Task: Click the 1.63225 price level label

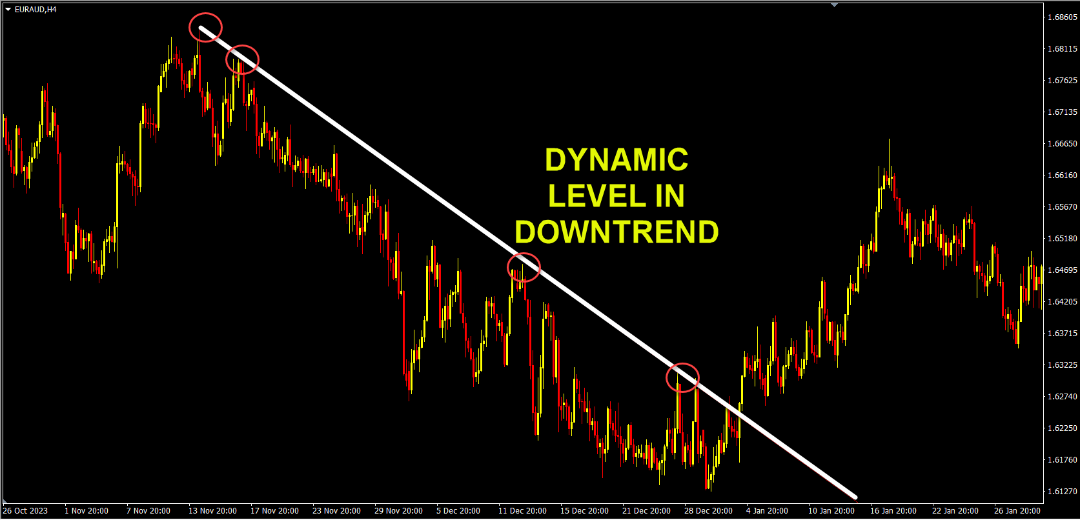Action: 1062,365
